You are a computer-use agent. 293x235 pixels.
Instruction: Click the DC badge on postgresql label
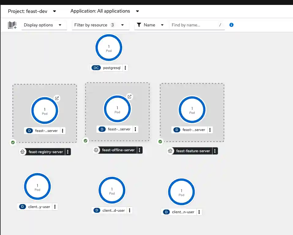(96, 68)
